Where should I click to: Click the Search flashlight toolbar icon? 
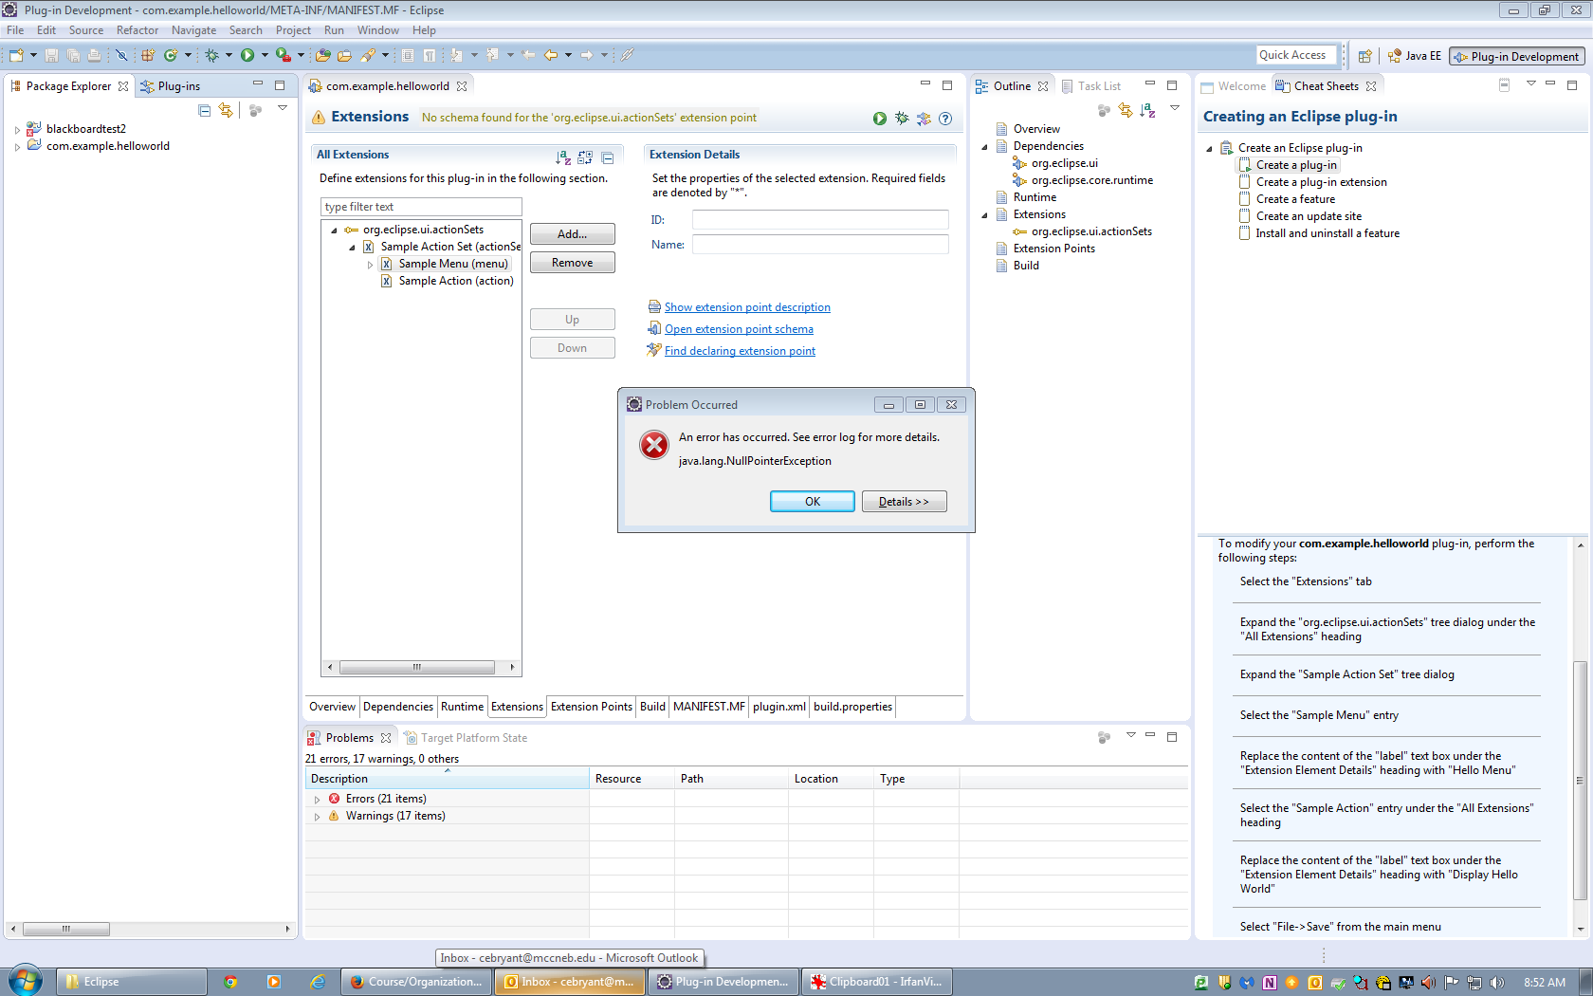[367, 55]
